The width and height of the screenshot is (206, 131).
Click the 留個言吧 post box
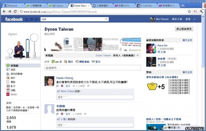[93, 68]
